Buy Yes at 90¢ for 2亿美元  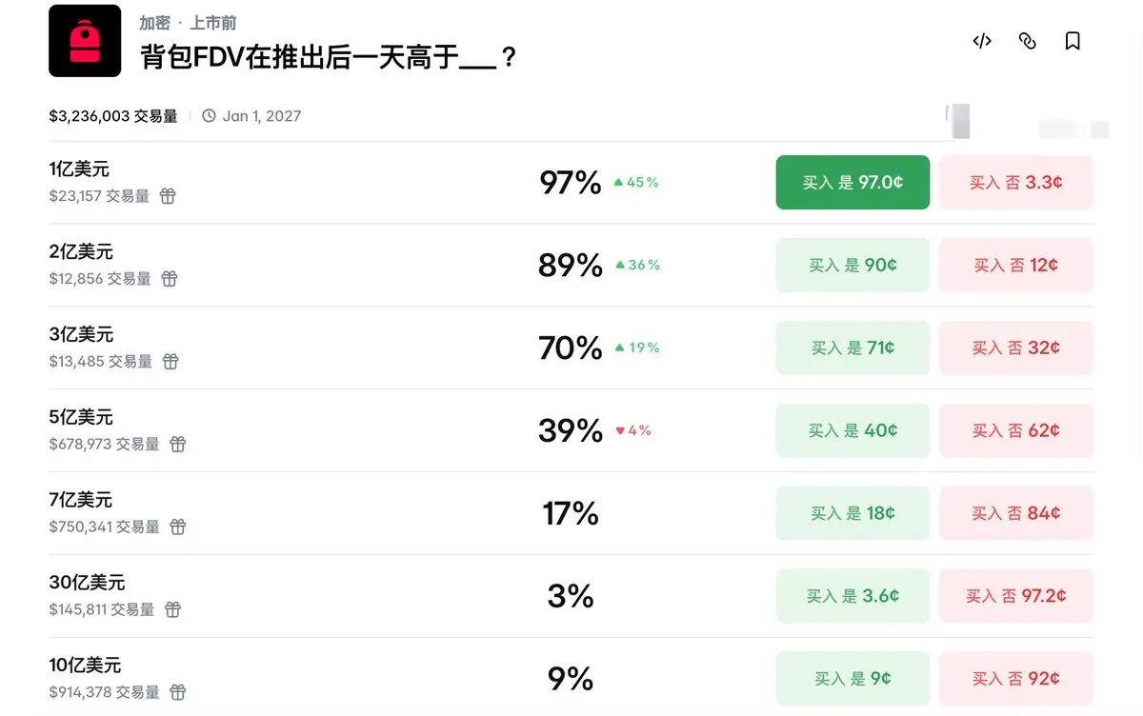pos(852,266)
